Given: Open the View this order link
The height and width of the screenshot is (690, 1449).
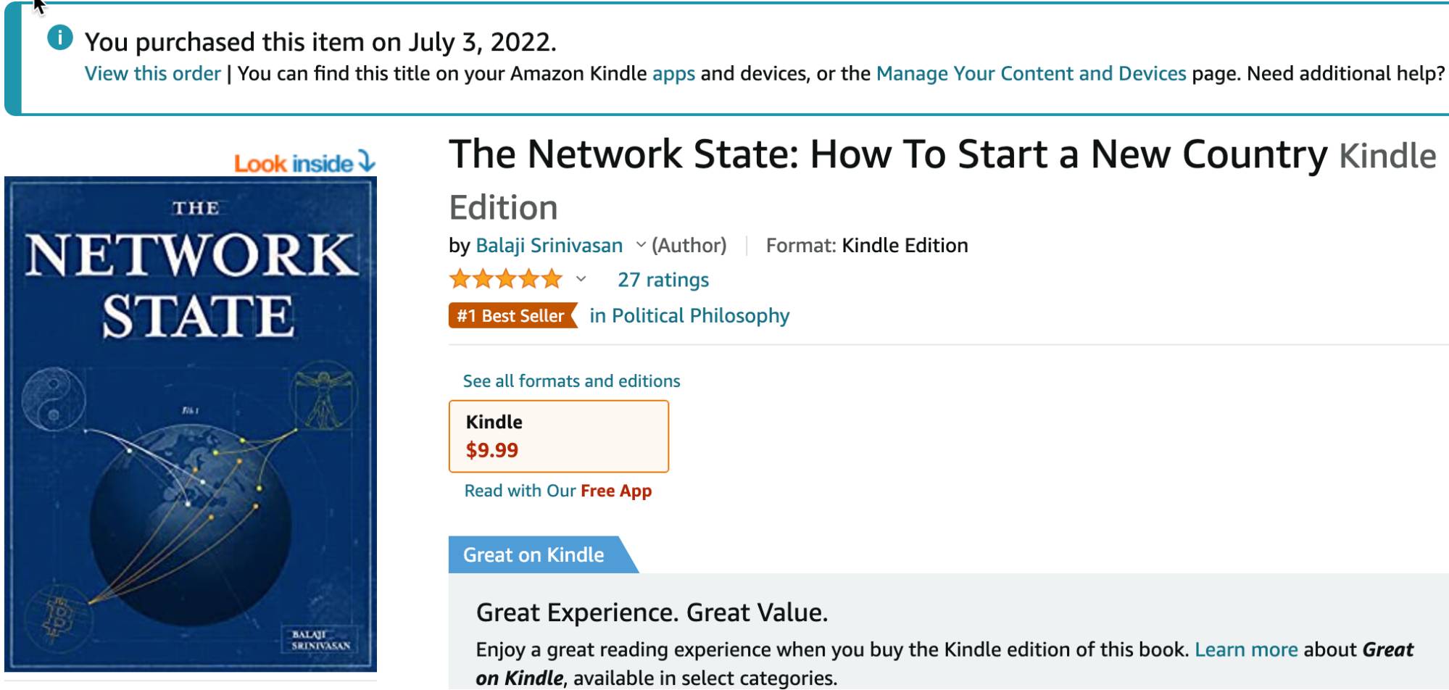Looking at the screenshot, I should [x=152, y=74].
